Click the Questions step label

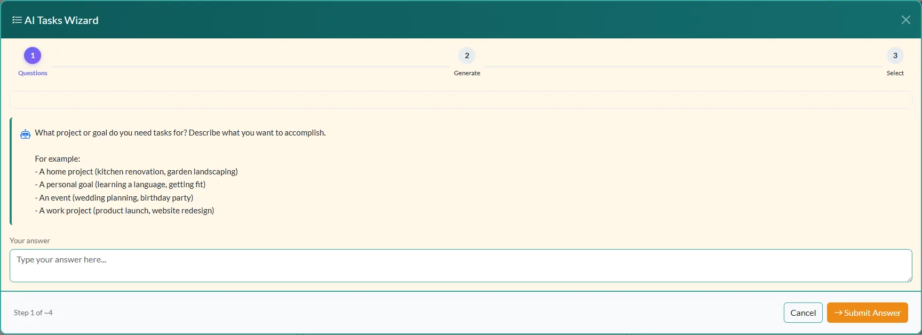33,73
